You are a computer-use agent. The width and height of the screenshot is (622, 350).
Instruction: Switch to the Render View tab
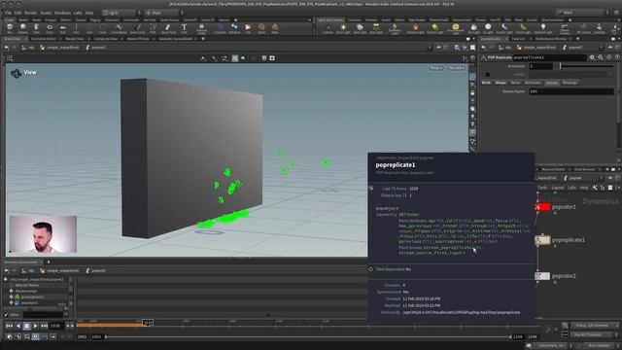(x=74, y=39)
